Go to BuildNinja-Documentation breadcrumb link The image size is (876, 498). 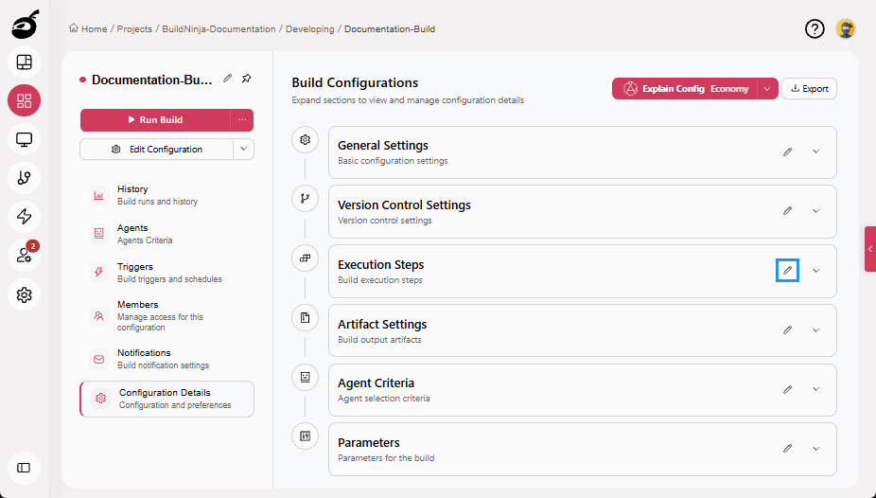[219, 28]
